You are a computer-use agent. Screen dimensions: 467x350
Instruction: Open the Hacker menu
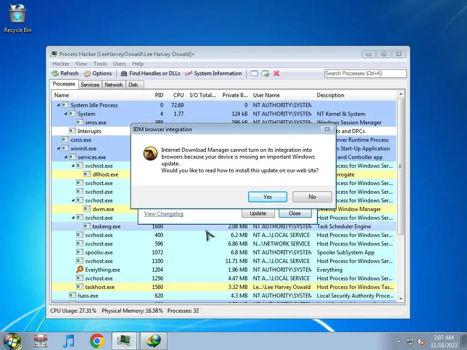(x=61, y=64)
